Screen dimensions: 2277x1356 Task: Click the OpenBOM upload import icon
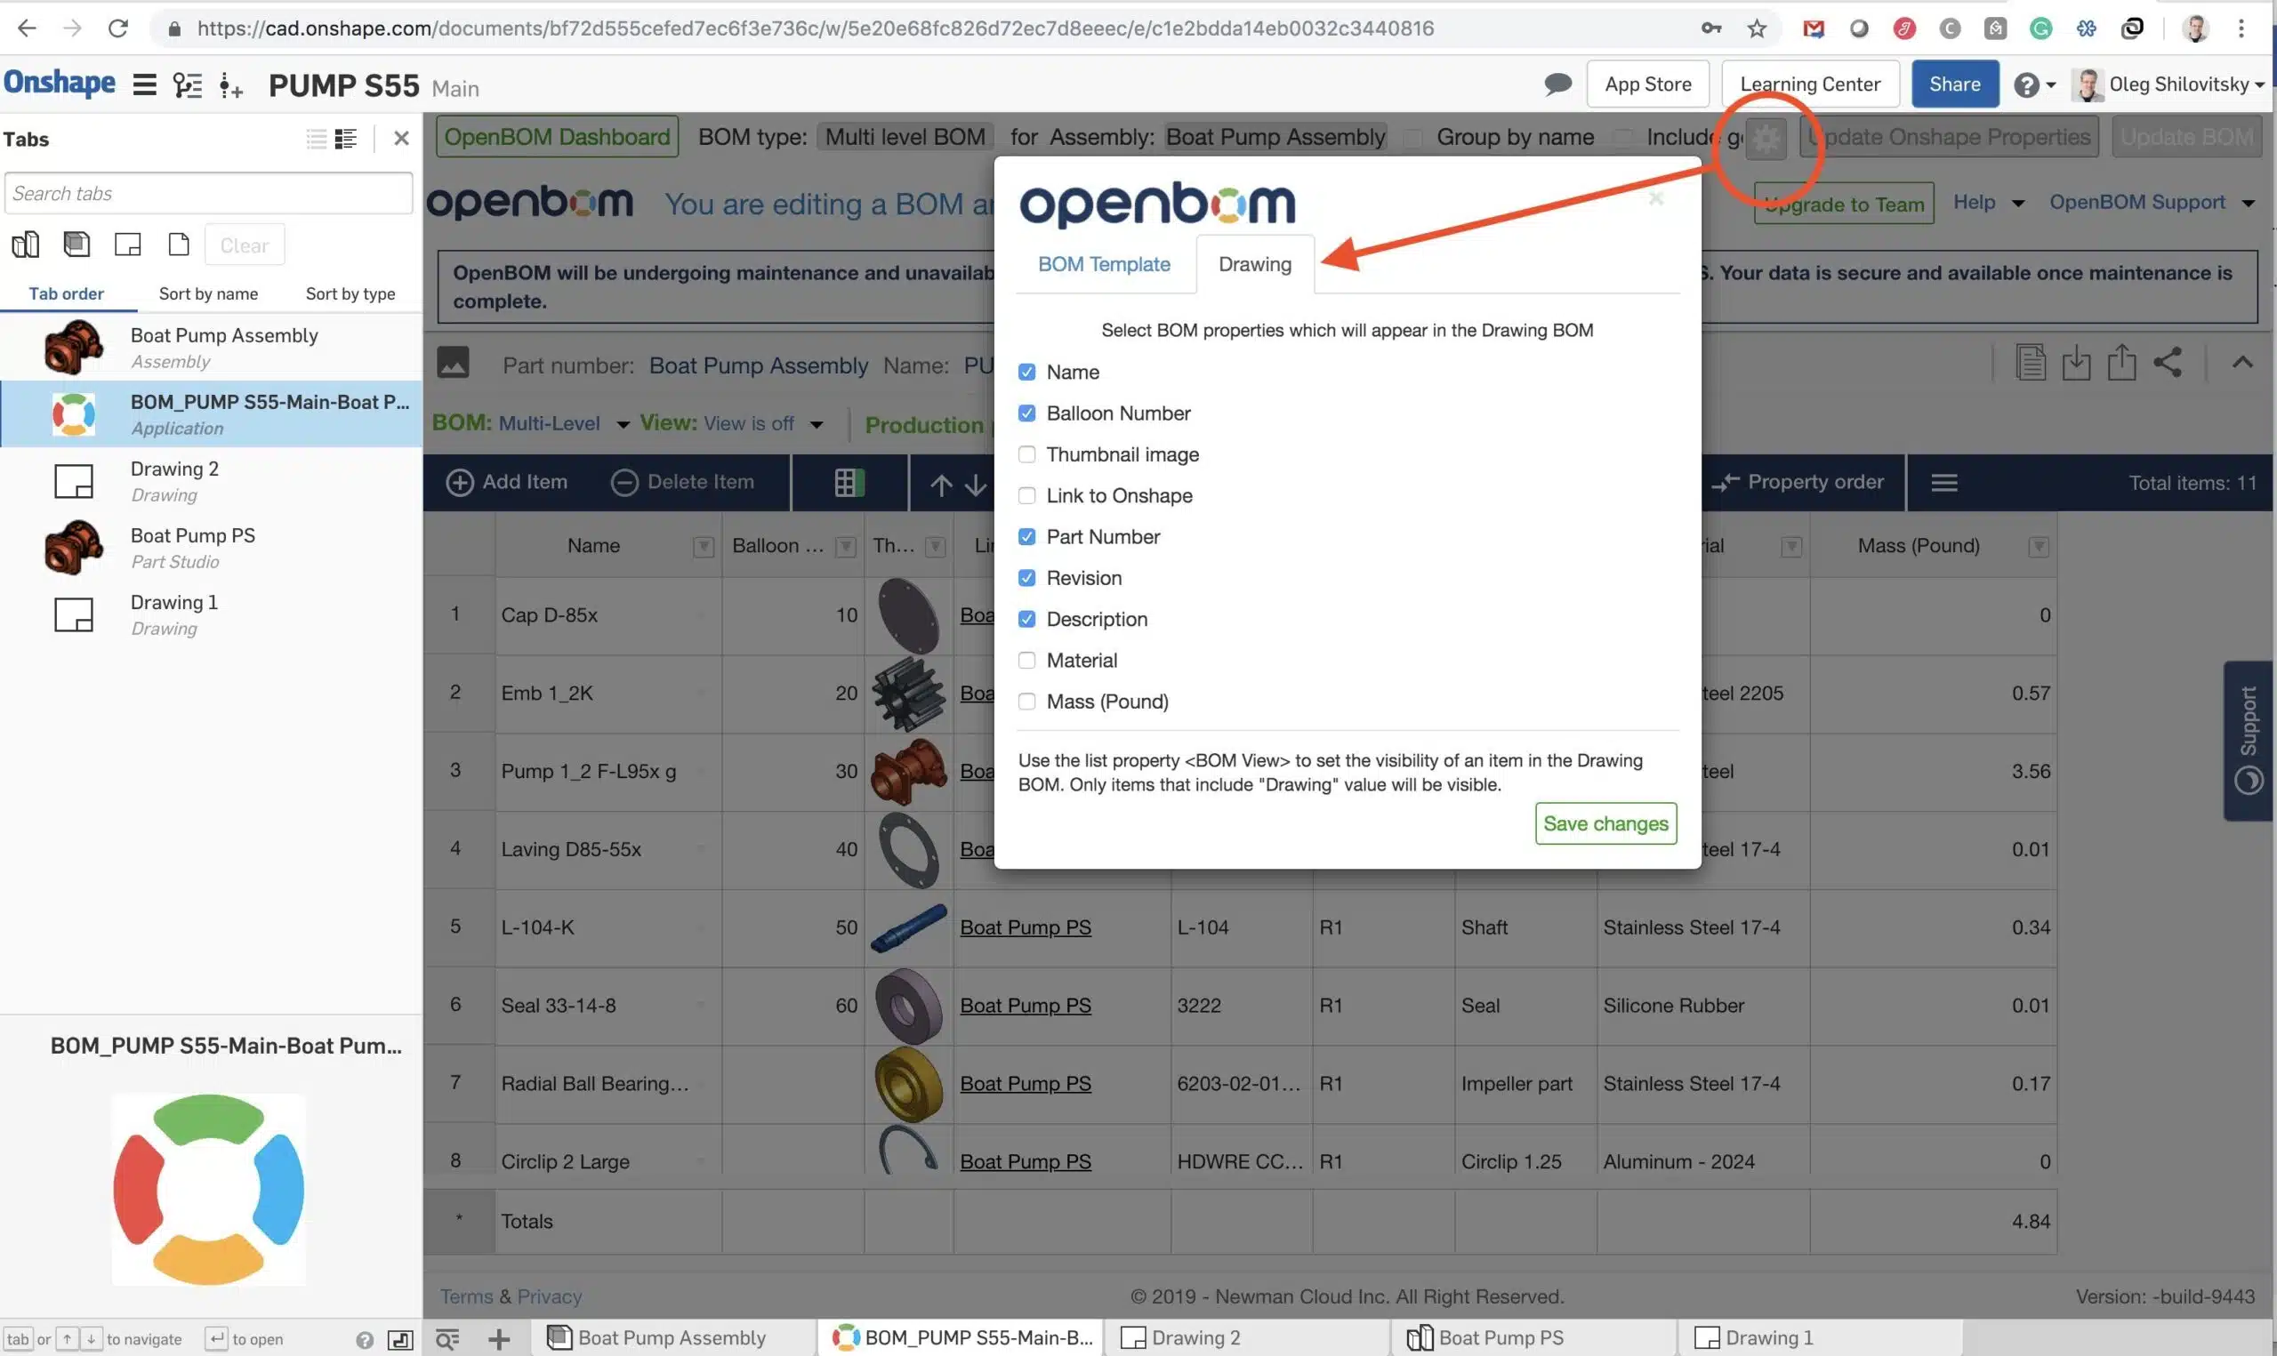point(2121,362)
